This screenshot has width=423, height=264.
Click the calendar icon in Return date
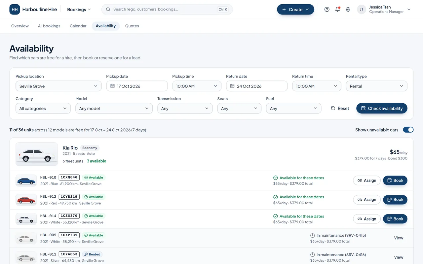tap(232, 86)
